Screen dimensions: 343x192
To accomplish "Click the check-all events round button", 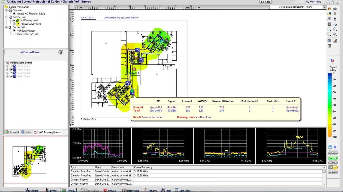I will (x=61, y=52).
